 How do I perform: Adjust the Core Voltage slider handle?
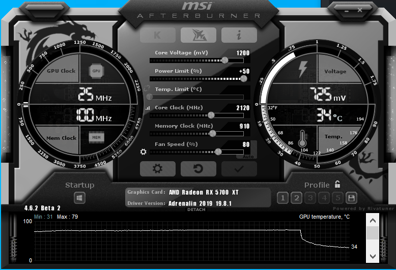coord(225,61)
